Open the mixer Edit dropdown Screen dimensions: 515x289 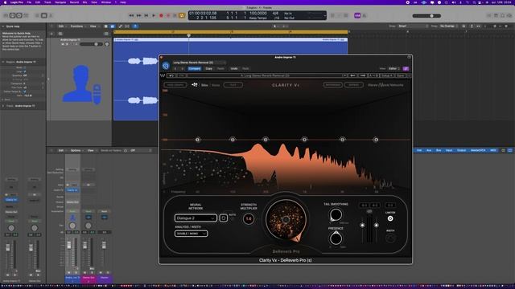pos(62,150)
